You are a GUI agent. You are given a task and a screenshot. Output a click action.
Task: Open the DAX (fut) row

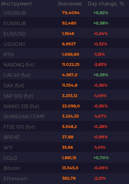65,86
